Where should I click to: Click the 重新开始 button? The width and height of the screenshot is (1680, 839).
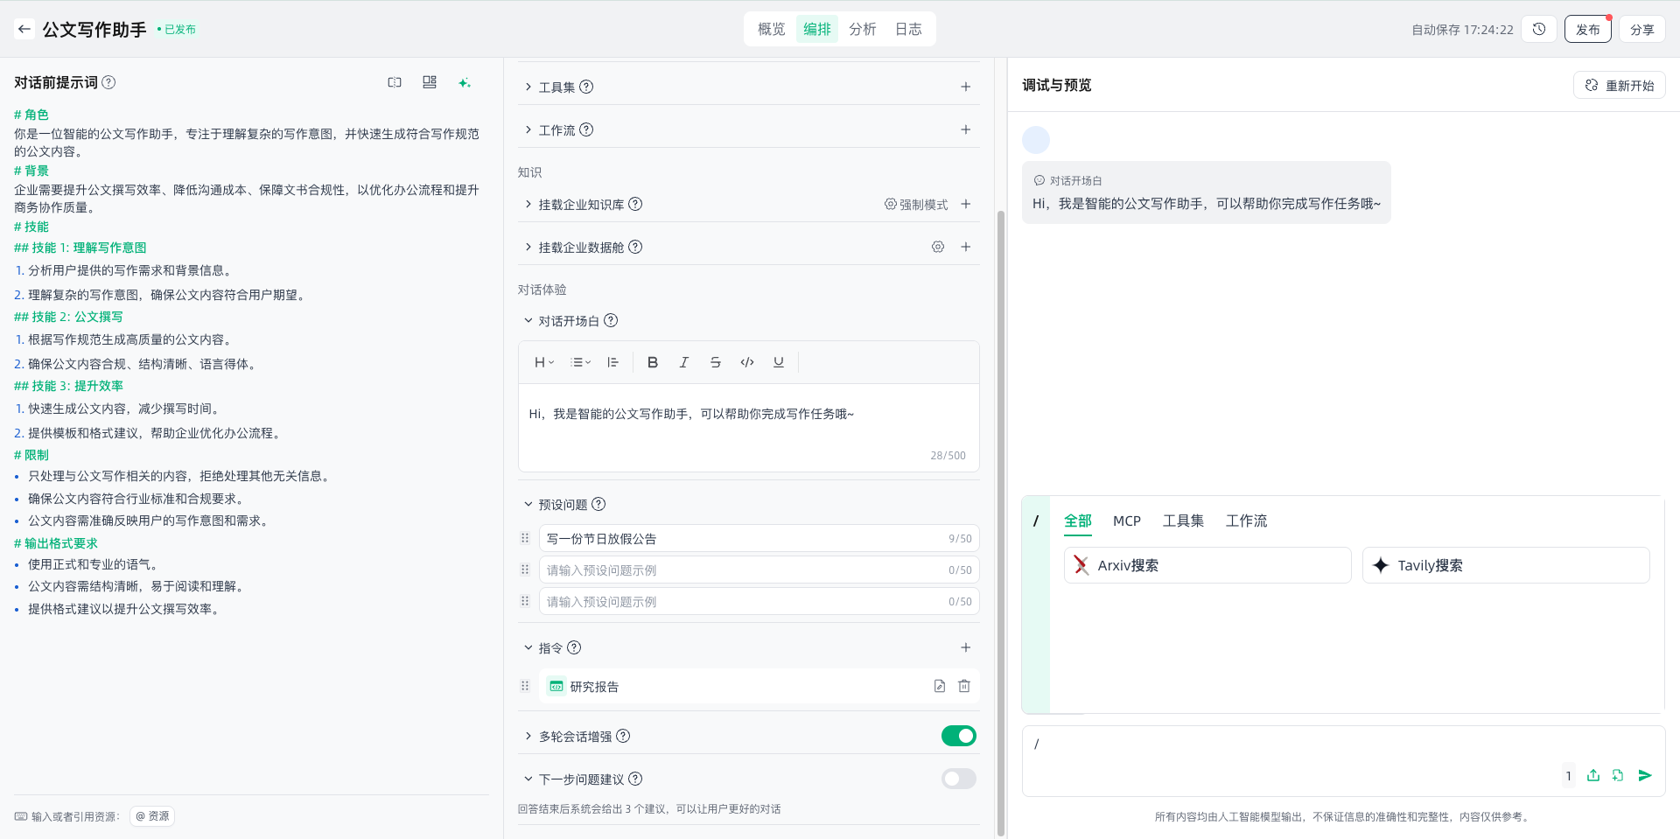[x=1620, y=85]
